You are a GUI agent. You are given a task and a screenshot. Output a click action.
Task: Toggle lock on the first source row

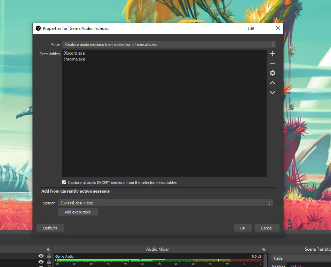tap(49, 256)
